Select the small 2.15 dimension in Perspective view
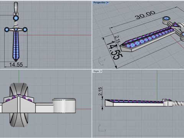Viewport: 184px width, 138px height. click(117, 39)
